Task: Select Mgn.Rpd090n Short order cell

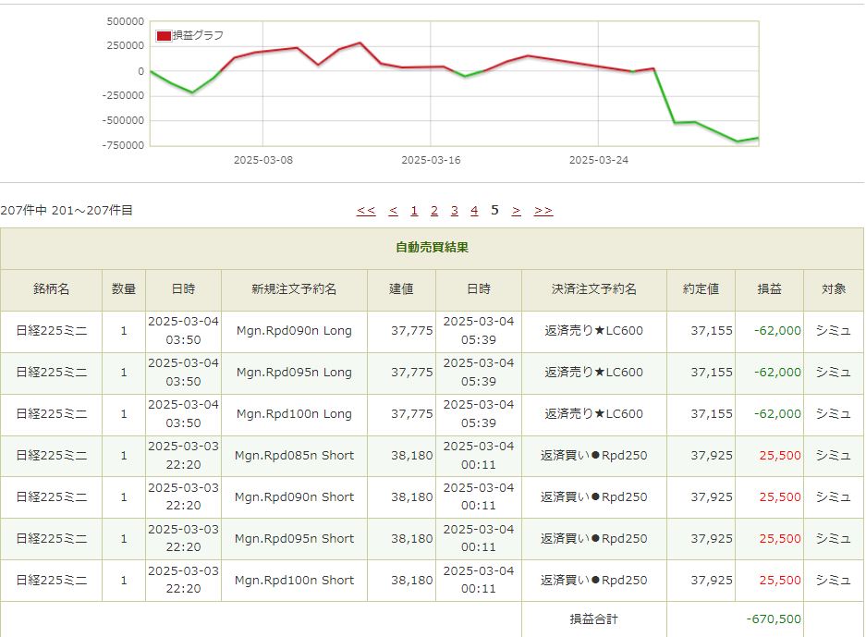Action: [x=294, y=497]
